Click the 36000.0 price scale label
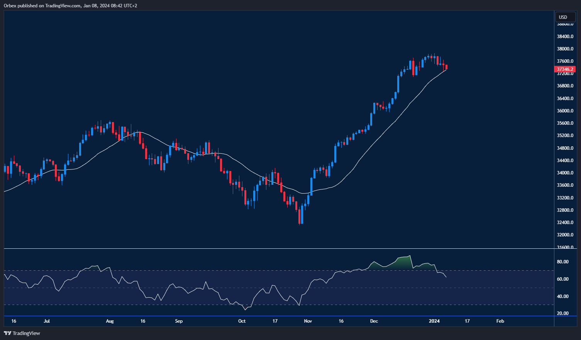This screenshot has width=581, height=340. click(x=565, y=111)
